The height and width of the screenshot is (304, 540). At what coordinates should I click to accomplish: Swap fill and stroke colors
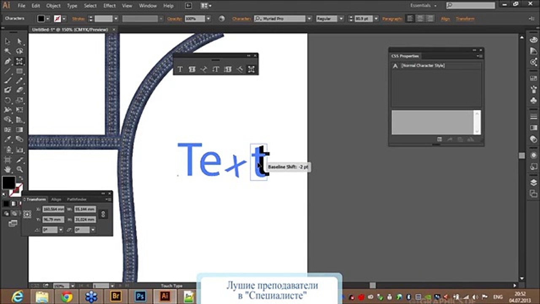pos(20,178)
